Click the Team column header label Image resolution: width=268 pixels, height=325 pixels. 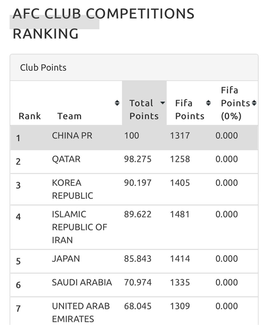(x=69, y=116)
